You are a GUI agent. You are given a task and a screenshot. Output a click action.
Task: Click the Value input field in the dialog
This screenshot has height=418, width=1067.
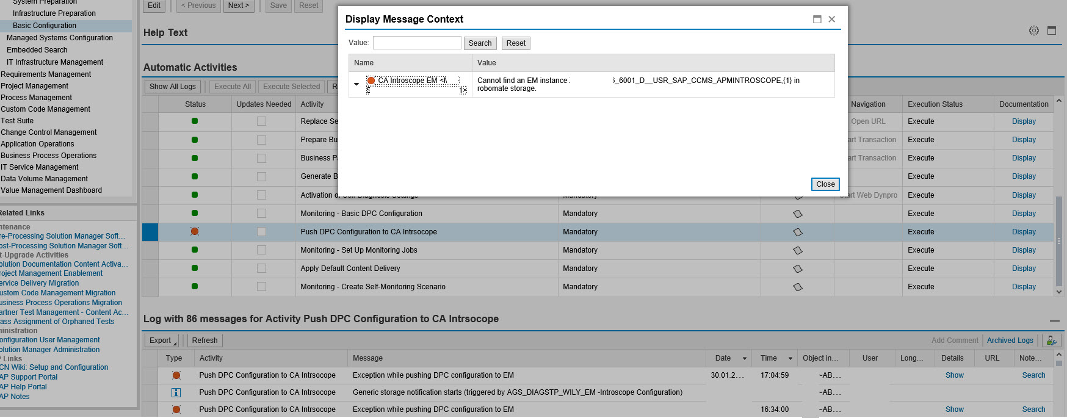(417, 43)
